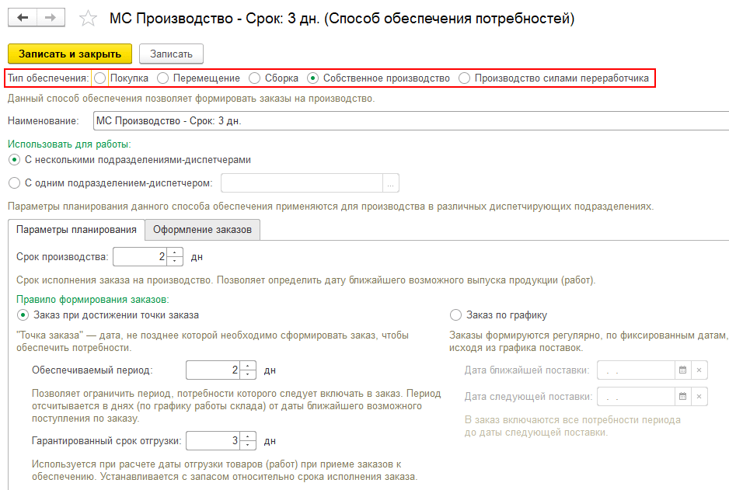Open the Параметры планирования tab

pos(76,230)
